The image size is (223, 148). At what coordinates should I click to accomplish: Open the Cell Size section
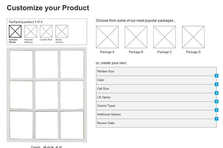coord(156,89)
